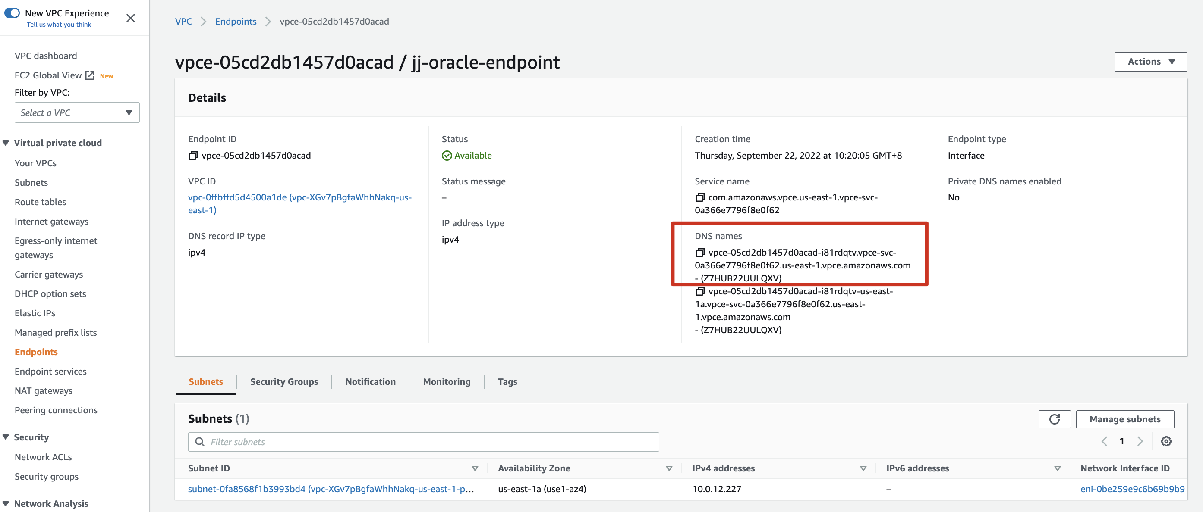Focus the Filter subnets search field
The height and width of the screenshot is (512, 1203).
pos(424,442)
